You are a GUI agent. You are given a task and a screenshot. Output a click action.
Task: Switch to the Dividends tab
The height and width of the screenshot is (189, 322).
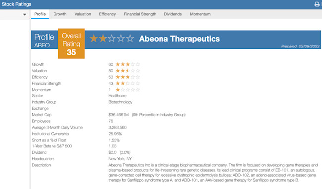coord(173,14)
